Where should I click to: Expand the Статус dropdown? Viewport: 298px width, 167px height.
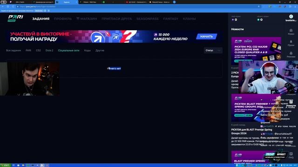tap(213, 51)
